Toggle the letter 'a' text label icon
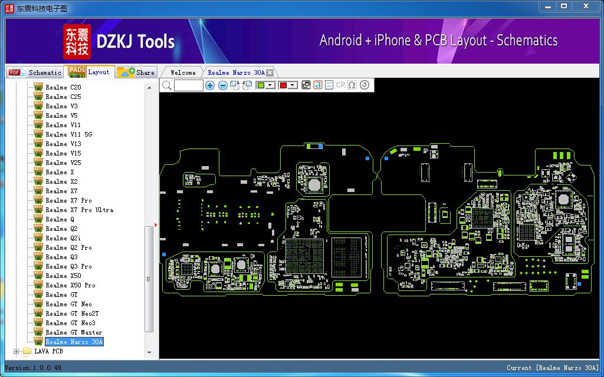The width and height of the screenshot is (604, 377). point(317,85)
